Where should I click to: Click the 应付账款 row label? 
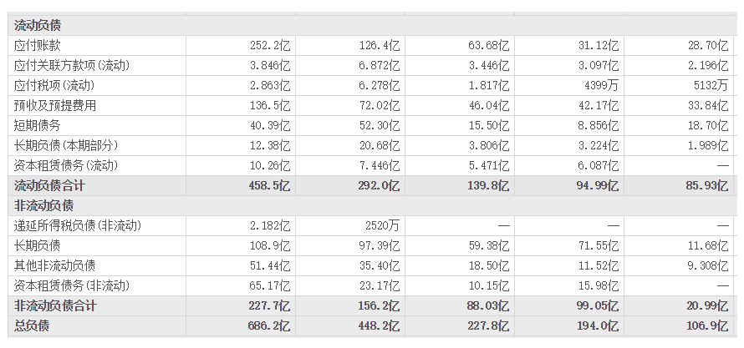click(x=38, y=45)
